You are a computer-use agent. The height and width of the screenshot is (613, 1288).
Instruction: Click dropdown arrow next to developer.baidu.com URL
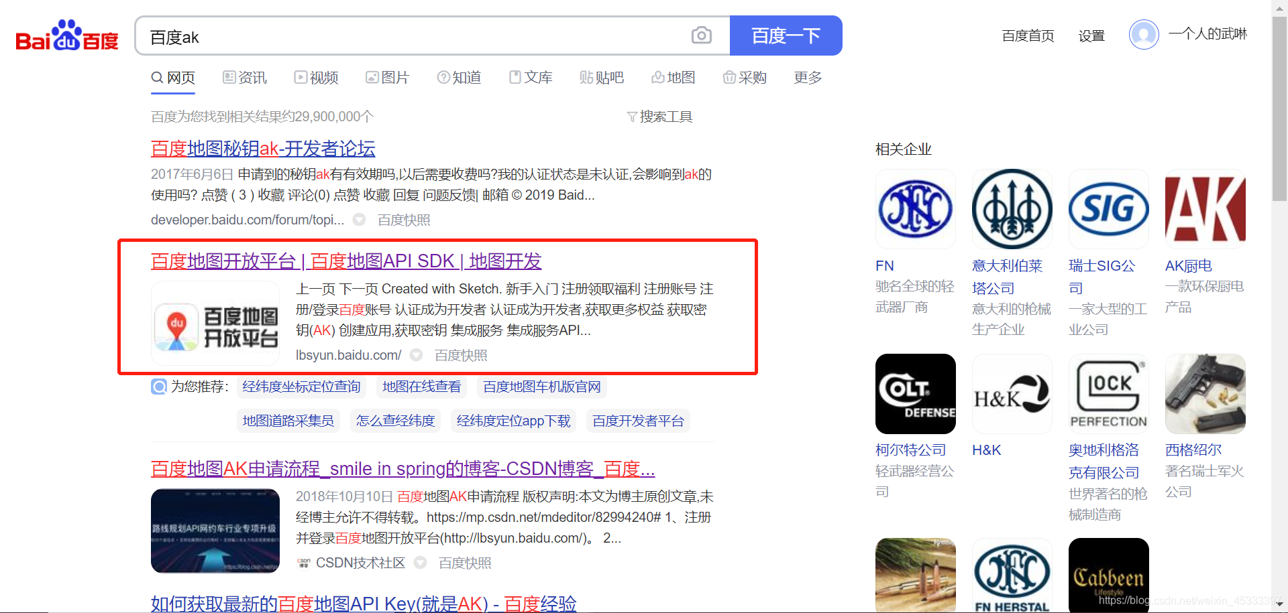(360, 220)
